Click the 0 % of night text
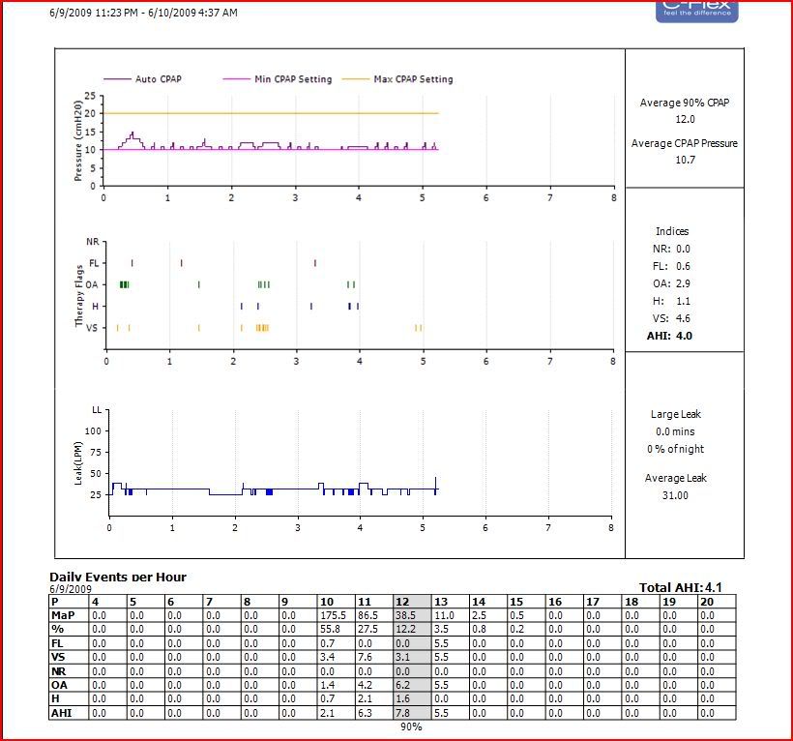The height and width of the screenshot is (741, 793). click(676, 449)
